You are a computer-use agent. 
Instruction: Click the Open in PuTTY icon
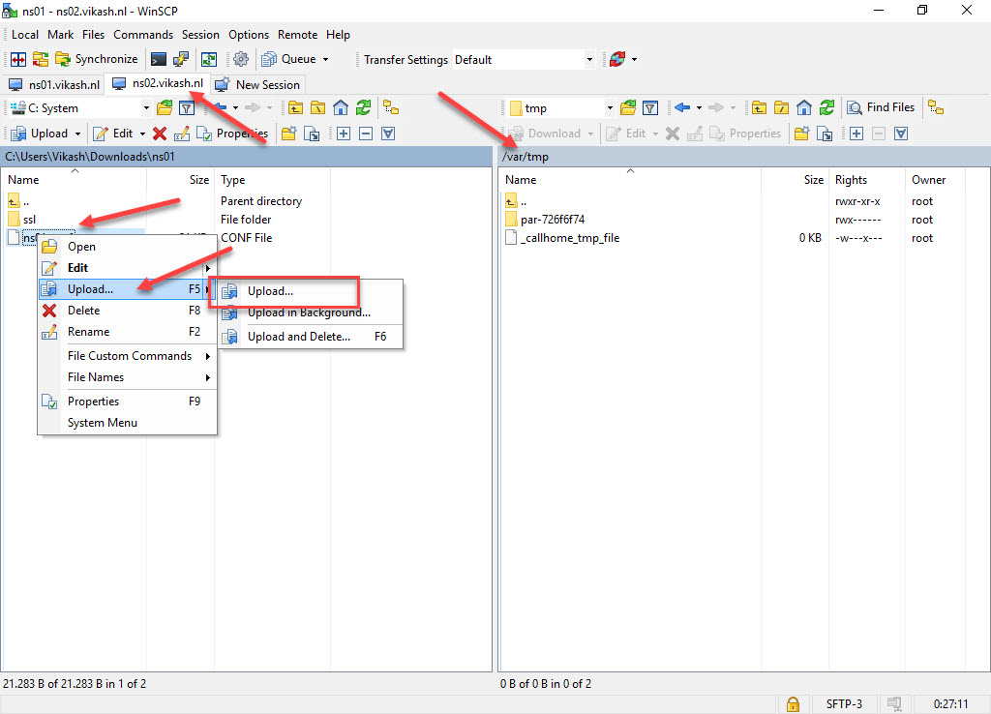tap(181, 59)
